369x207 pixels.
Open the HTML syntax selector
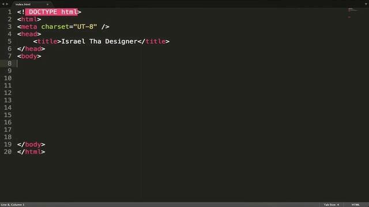click(x=355, y=205)
